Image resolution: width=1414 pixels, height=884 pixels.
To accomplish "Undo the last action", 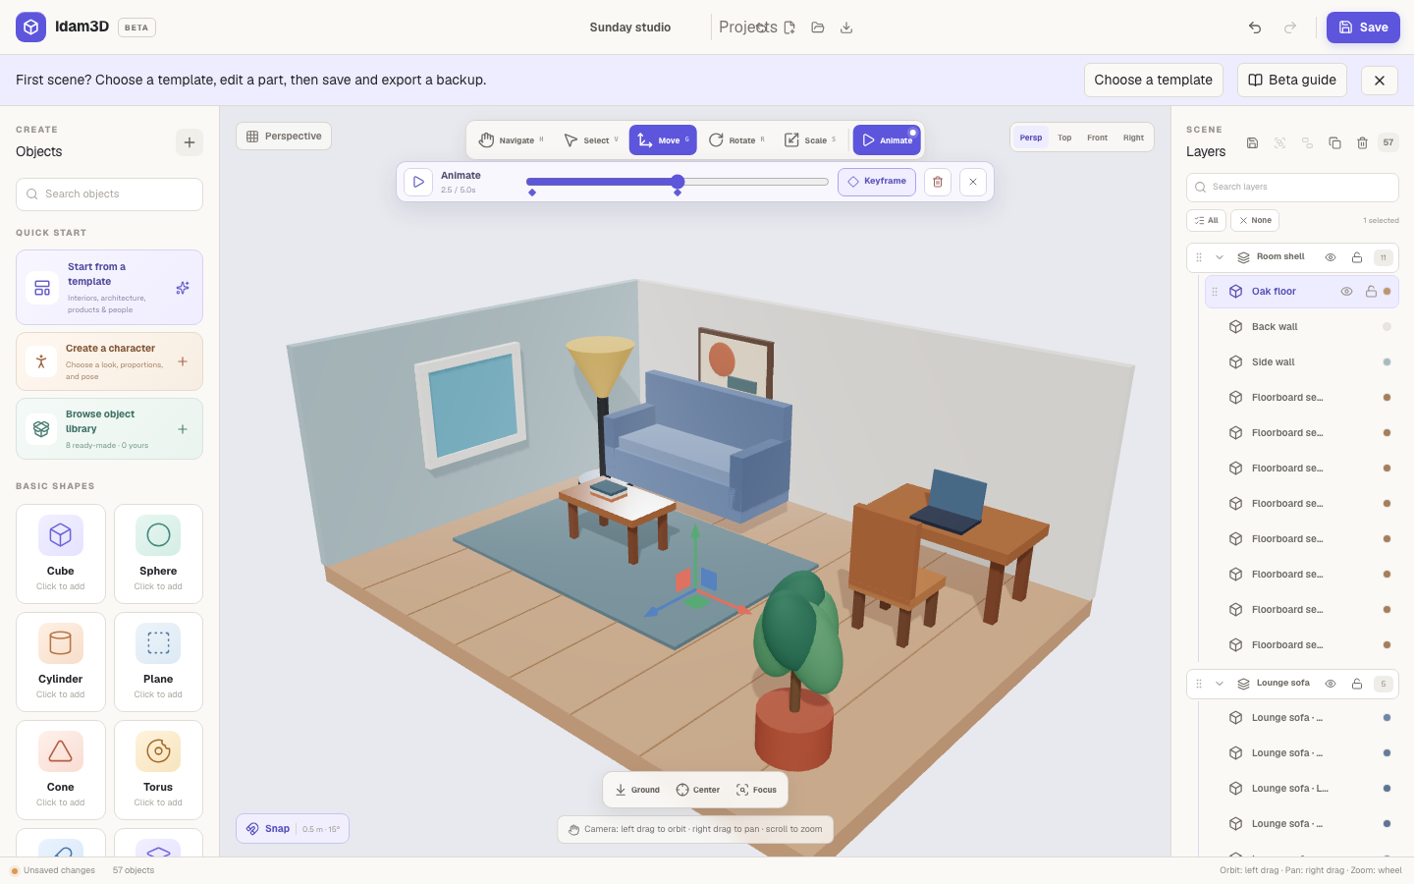I will (1255, 28).
